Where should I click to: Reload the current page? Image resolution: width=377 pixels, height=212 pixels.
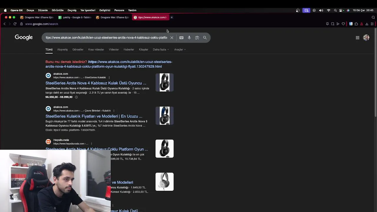pyautogui.click(x=15, y=24)
